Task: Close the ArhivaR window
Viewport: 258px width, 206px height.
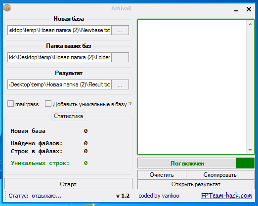Action: point(249,9)
